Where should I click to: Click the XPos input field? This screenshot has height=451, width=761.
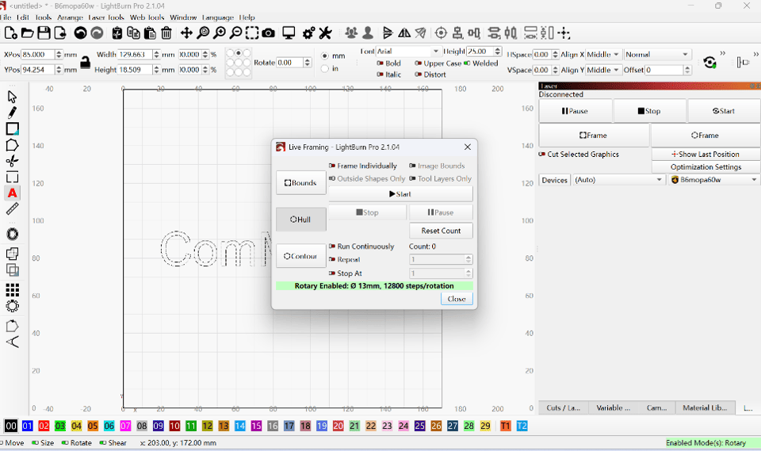38,55
